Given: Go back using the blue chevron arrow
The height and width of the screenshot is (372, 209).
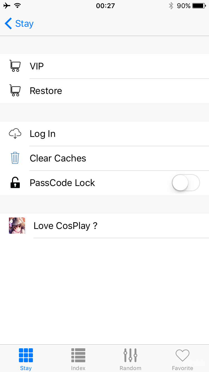Looking at the screenshot, I should click(x=8, y=24).
